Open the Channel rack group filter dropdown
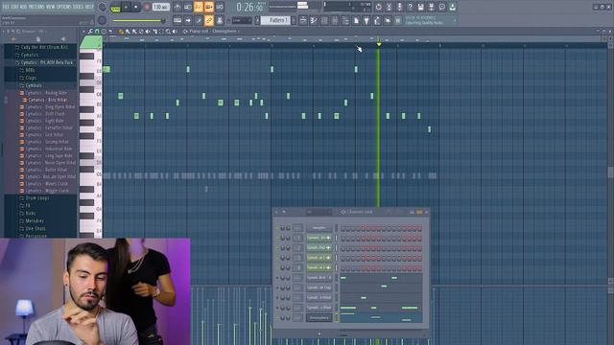This screenshot has height=345, width=614. 318,212
